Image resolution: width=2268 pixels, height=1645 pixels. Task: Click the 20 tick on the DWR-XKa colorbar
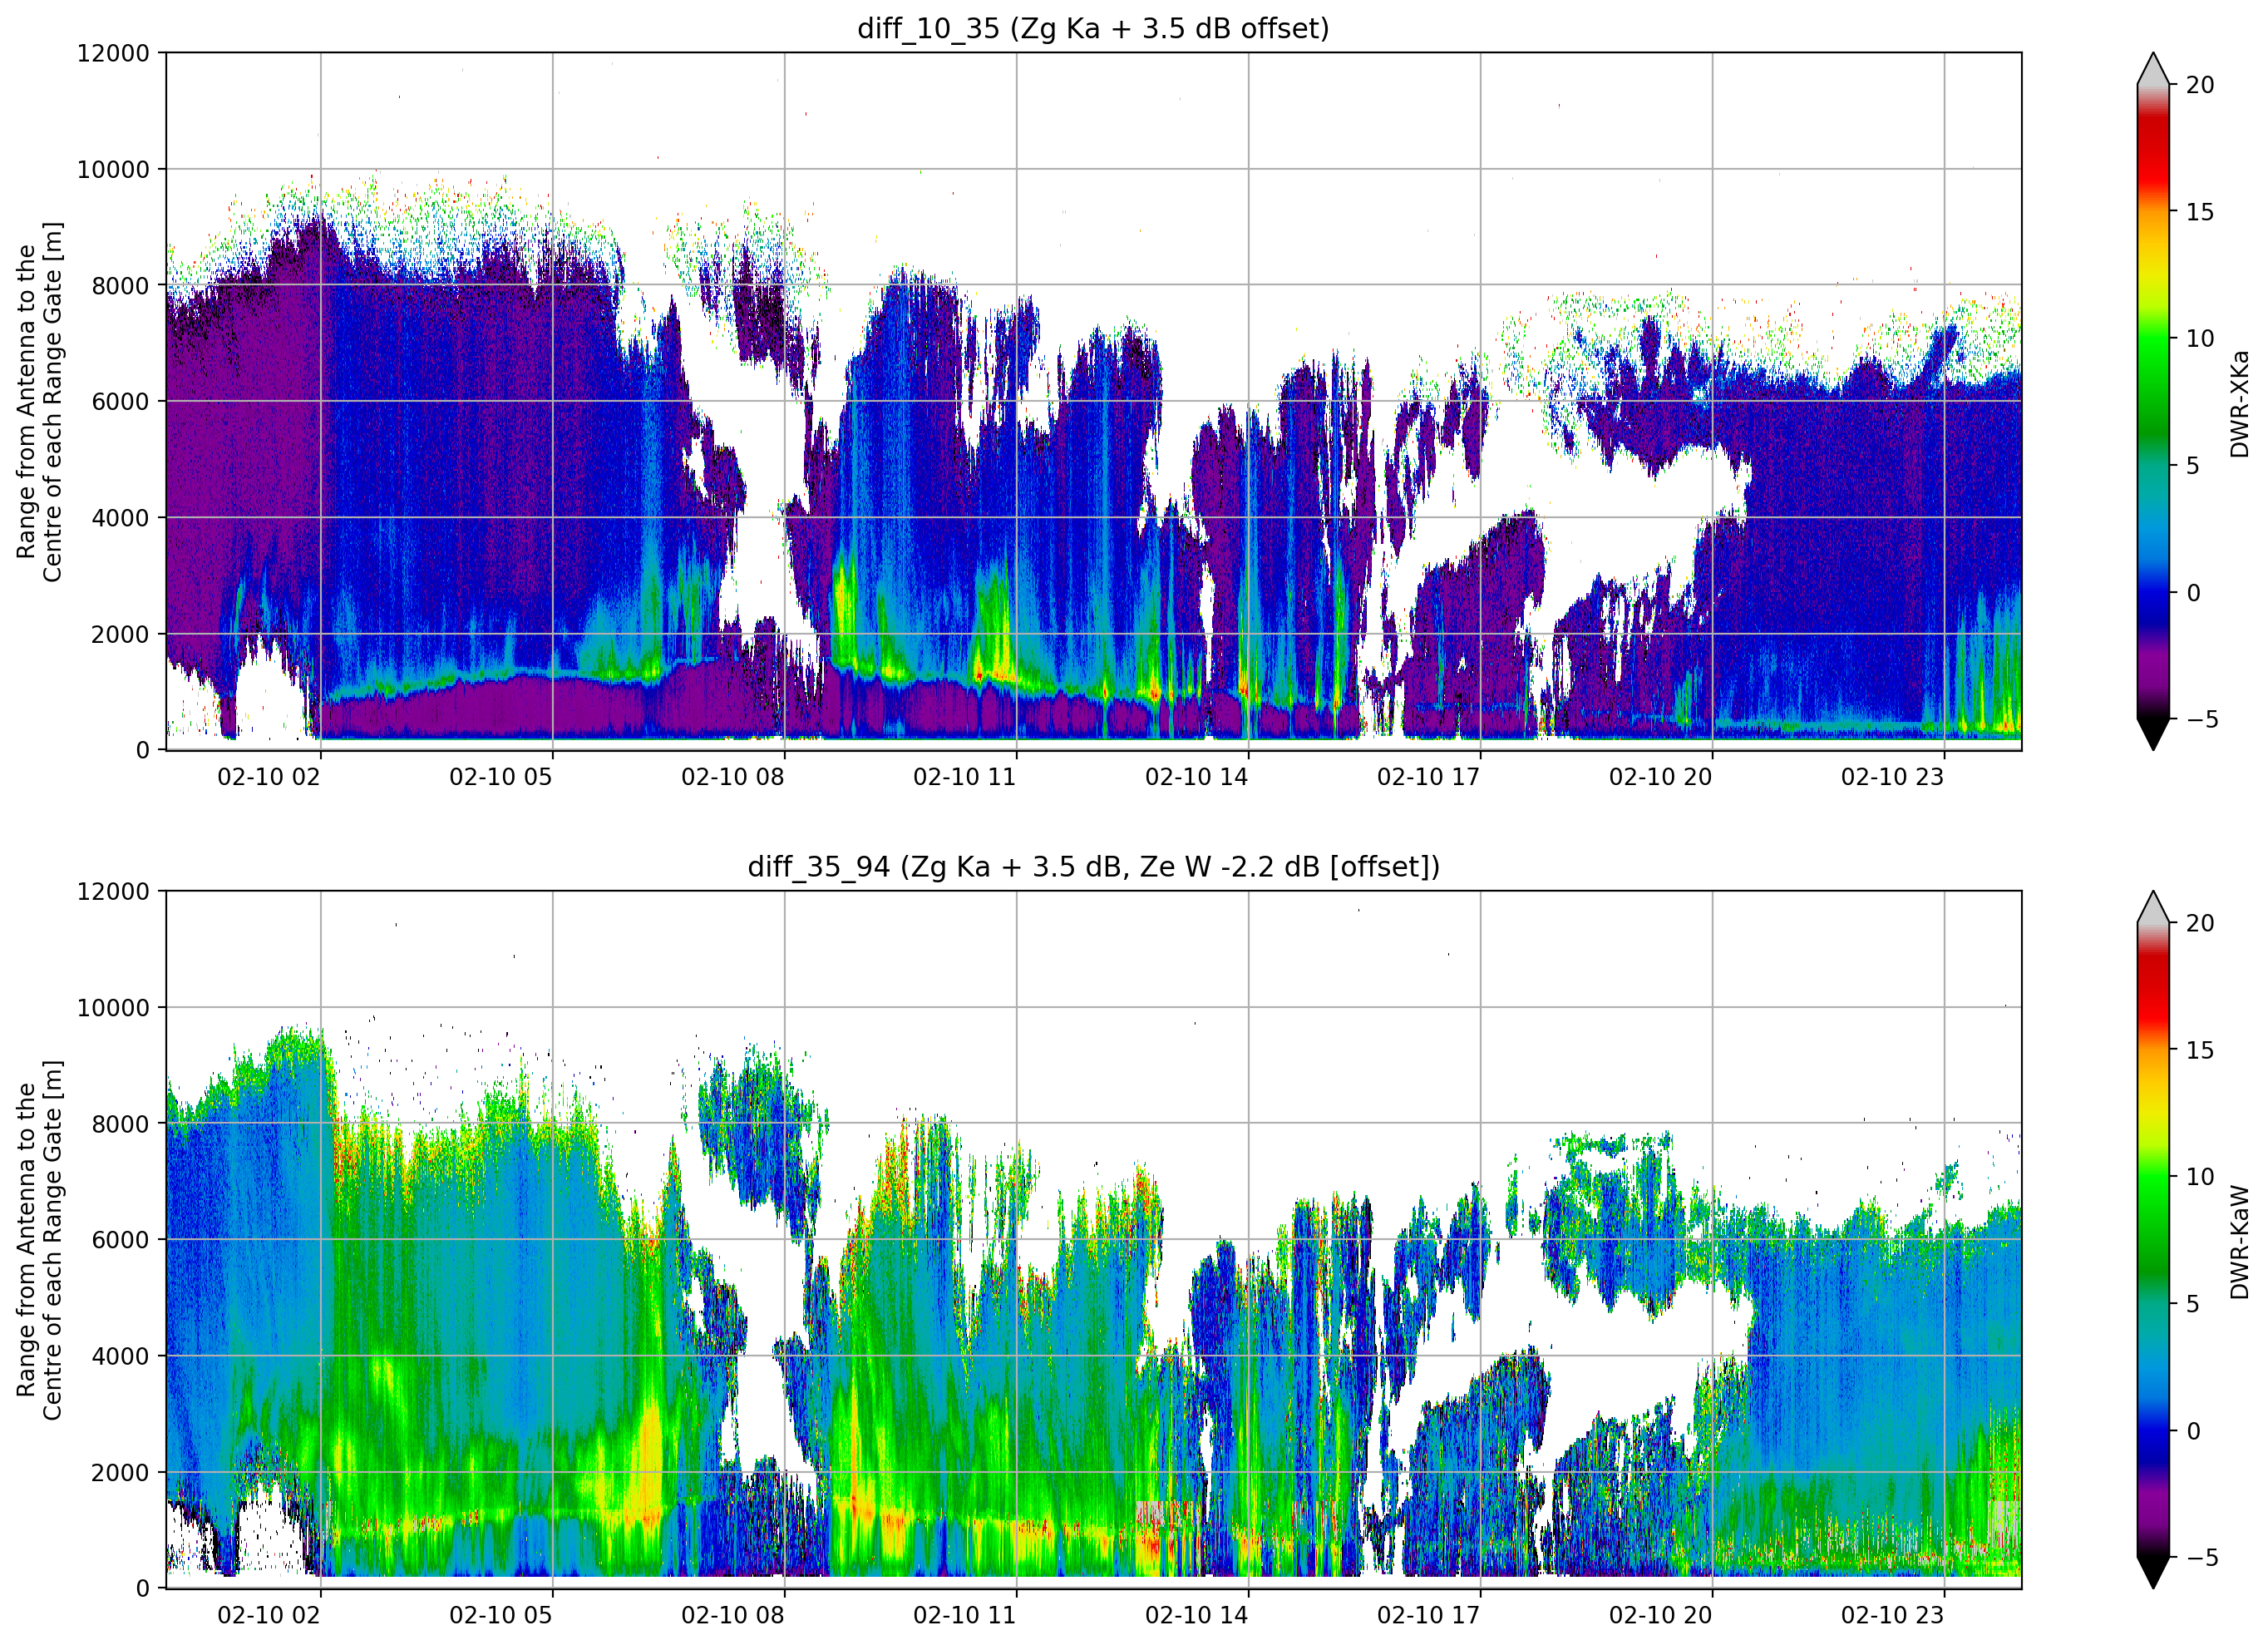tap(2200, 85)
